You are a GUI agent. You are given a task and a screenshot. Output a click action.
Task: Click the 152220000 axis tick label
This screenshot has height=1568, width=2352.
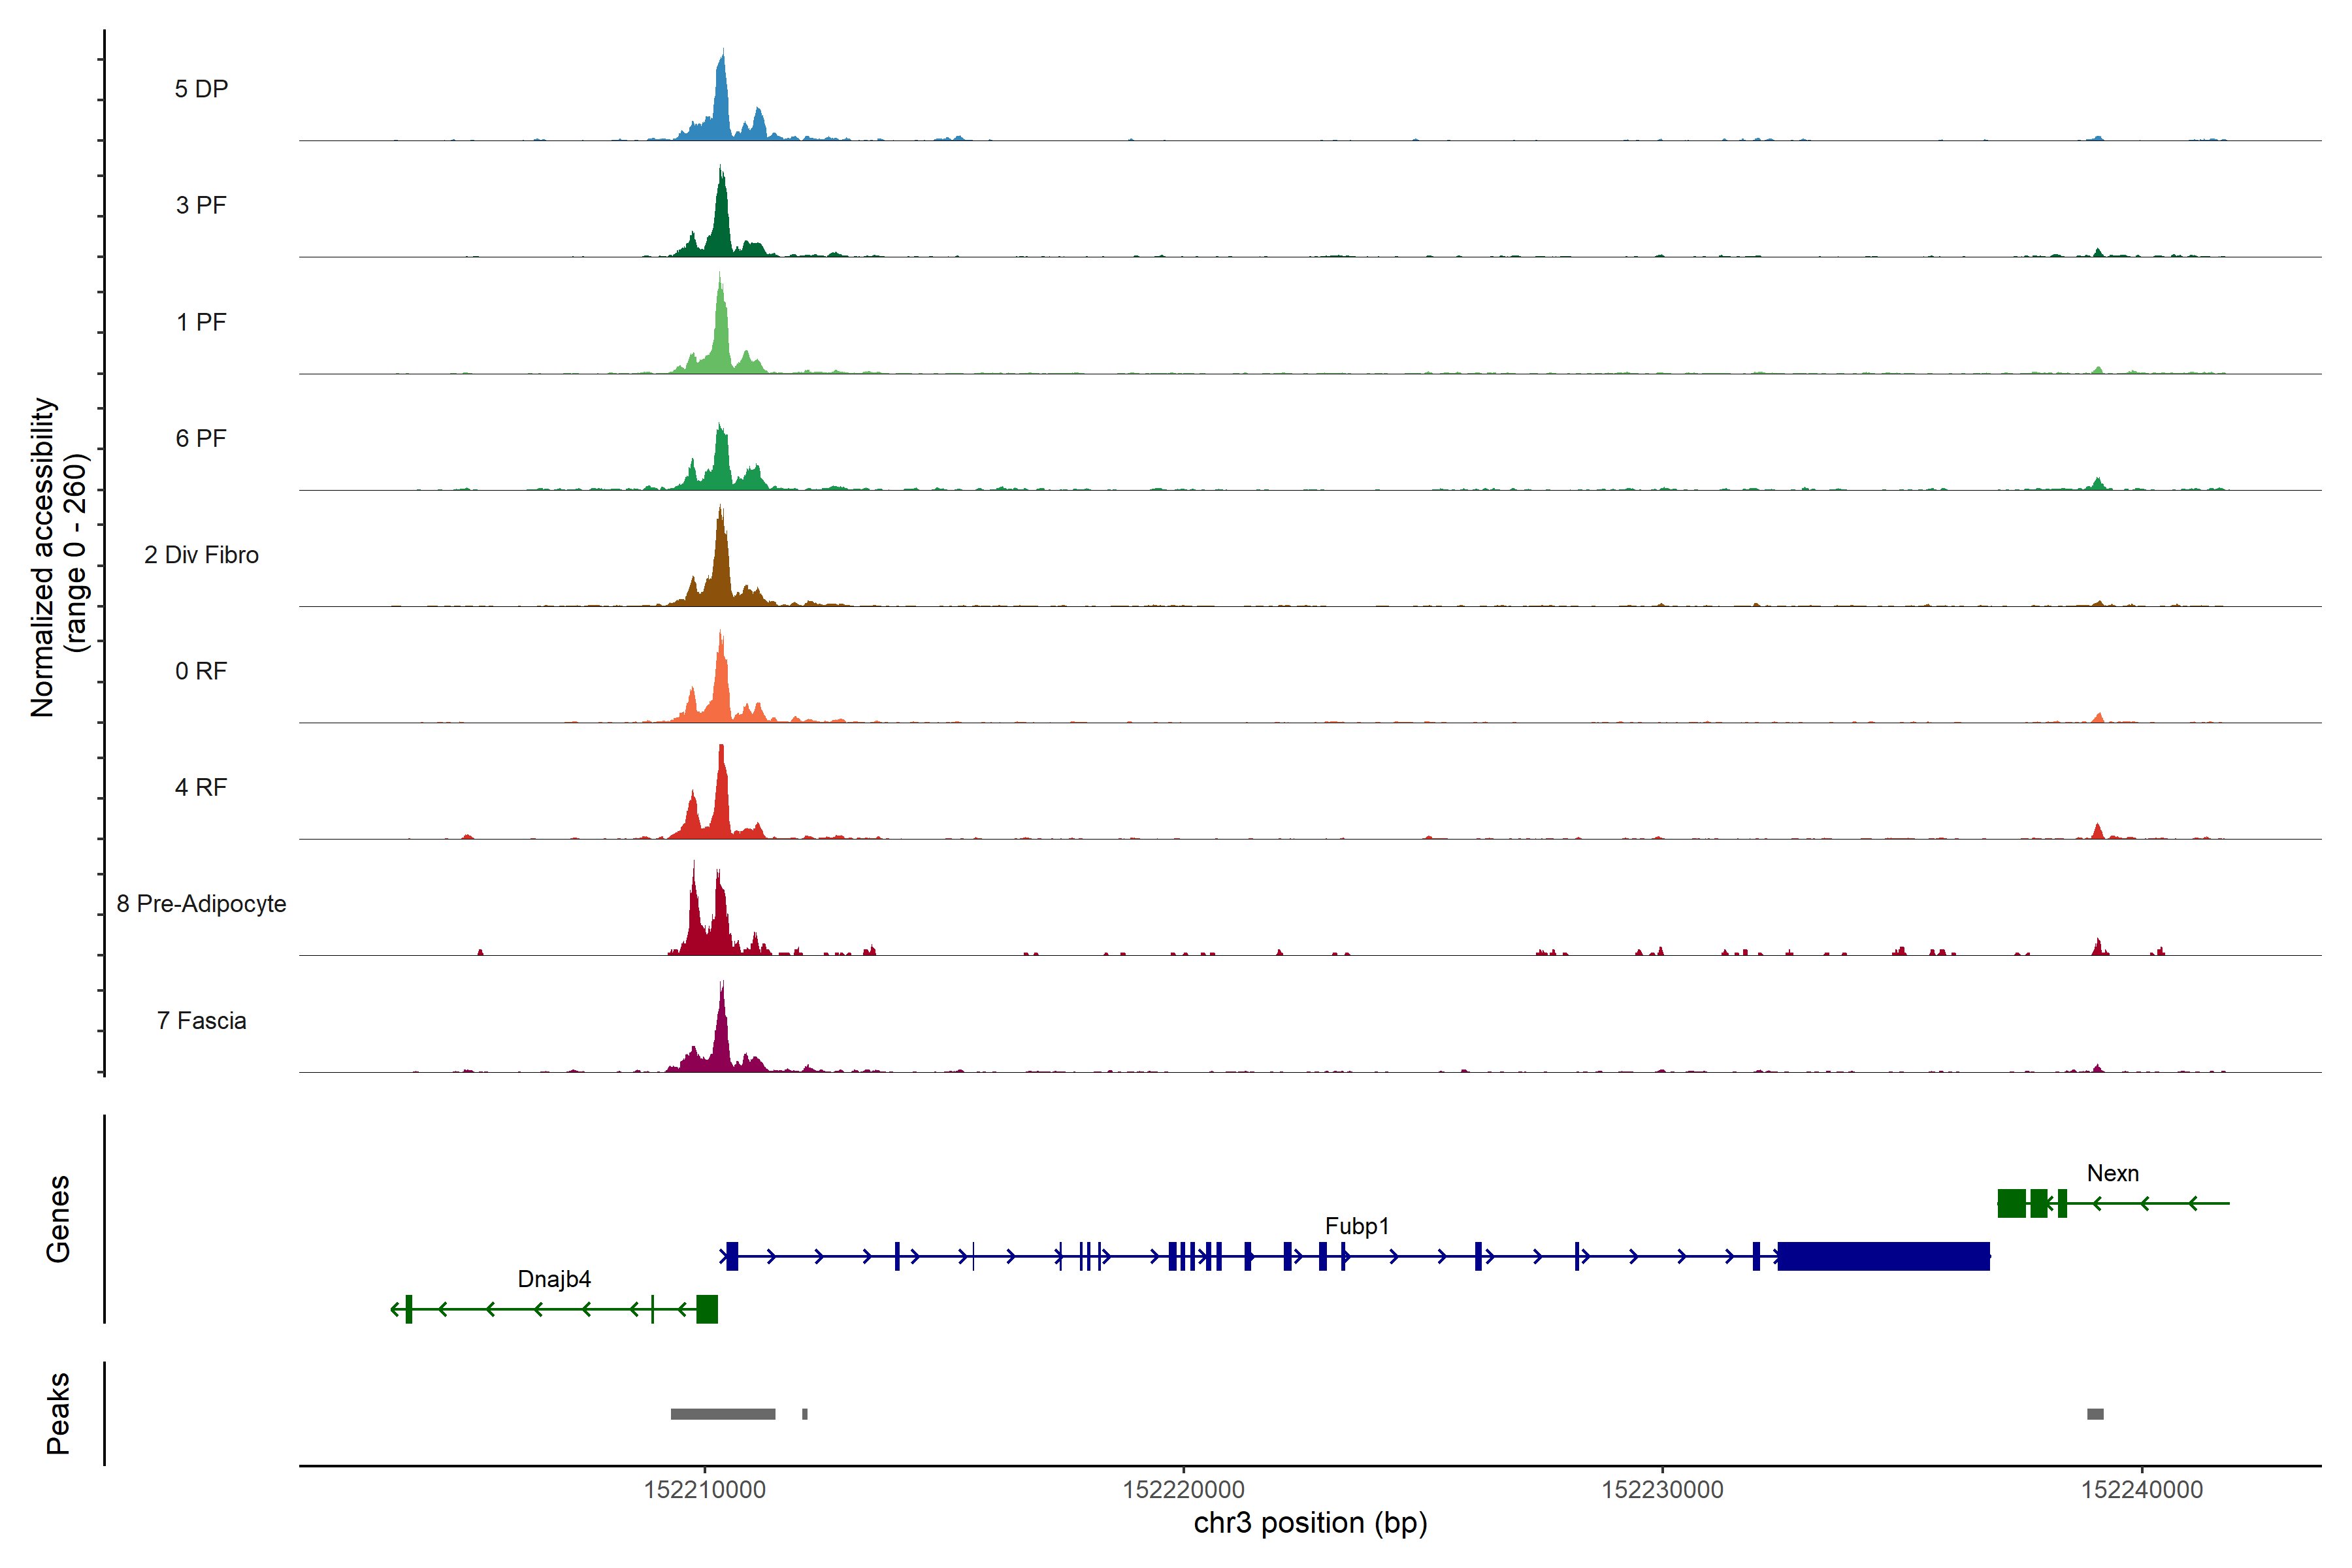click(x=1183, y=1489)
